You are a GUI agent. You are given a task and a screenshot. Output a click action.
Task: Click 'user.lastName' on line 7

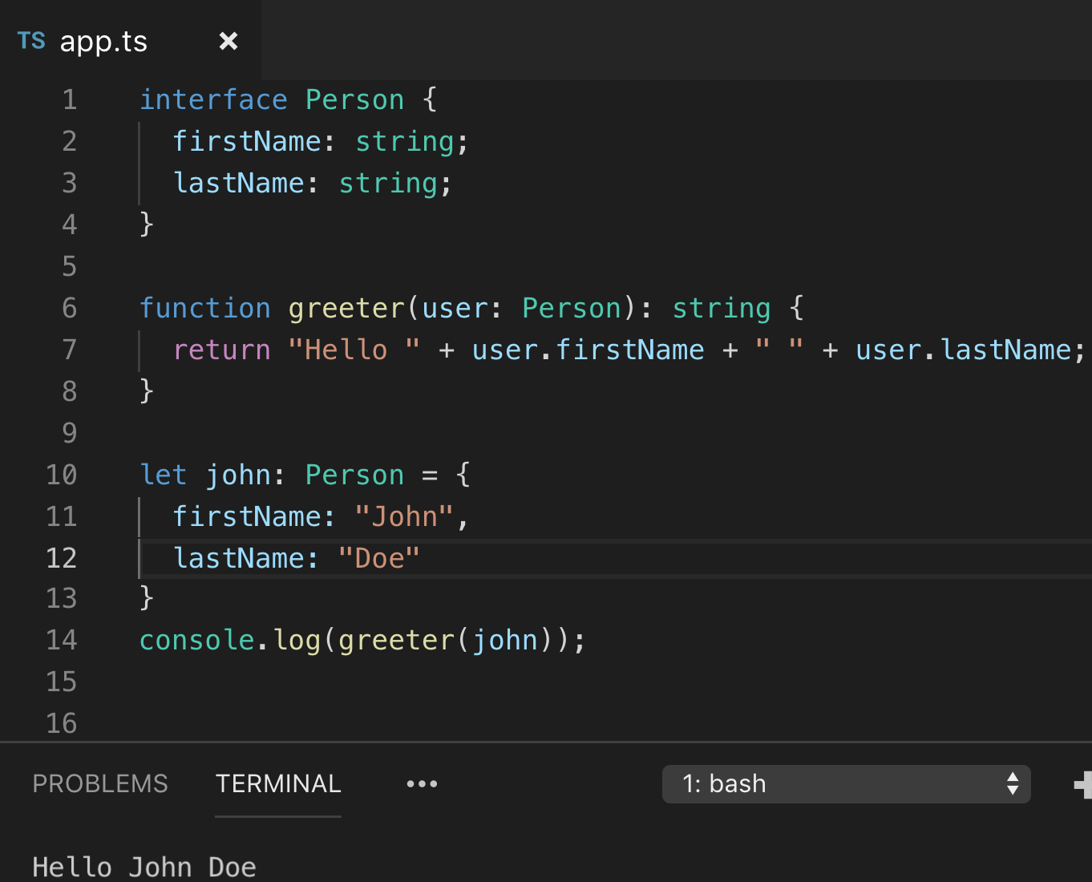point(963,350)
